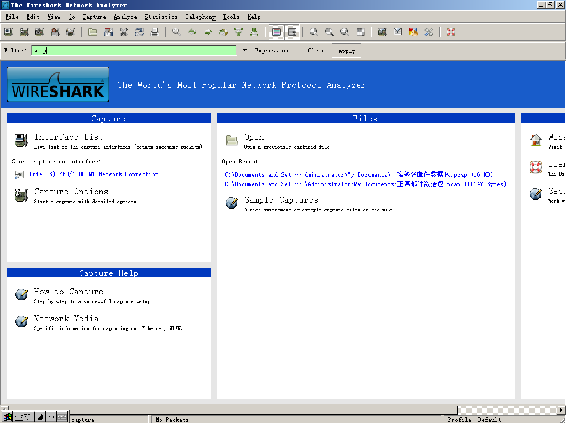Viewport: 566px width, 424px height.
Task: Go forward in packet history
Action: 208,32
